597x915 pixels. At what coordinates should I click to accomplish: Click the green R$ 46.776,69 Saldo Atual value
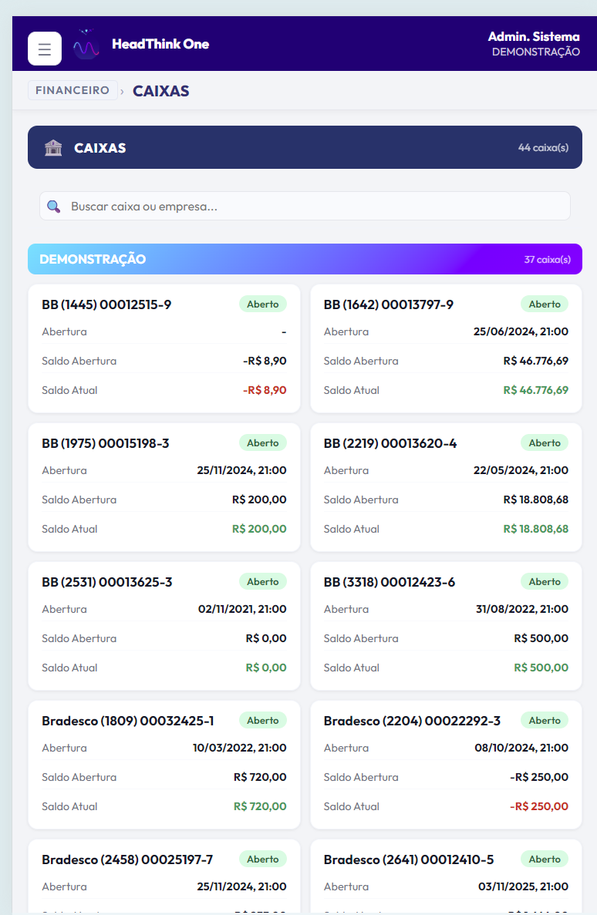(x=535, y=390)
